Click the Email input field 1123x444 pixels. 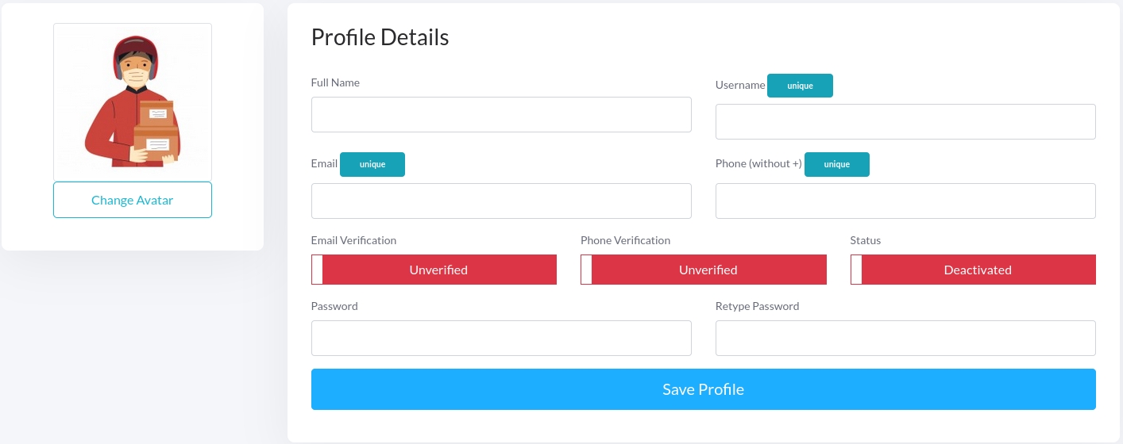(501, 201)
